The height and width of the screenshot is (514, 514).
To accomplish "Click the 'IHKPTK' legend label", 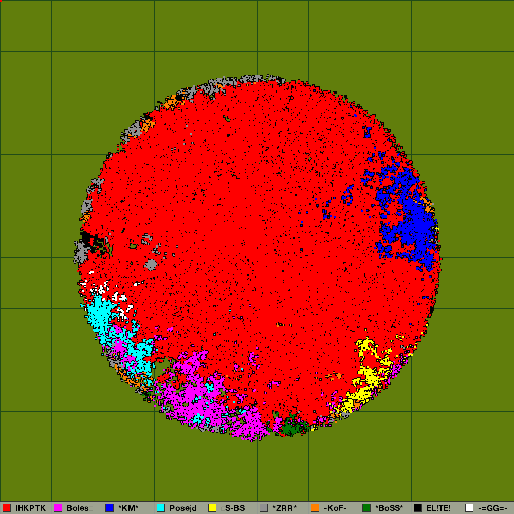I will coord(30,508).
